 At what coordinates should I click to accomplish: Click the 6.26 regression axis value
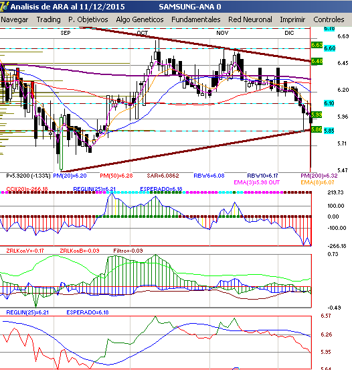tap(327, 334)
